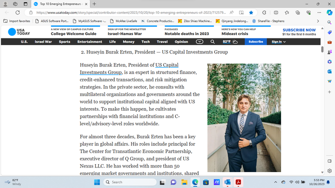Expand the more sections dropdown oval
The height and width of the screenshot is (188, 335).
200,42
